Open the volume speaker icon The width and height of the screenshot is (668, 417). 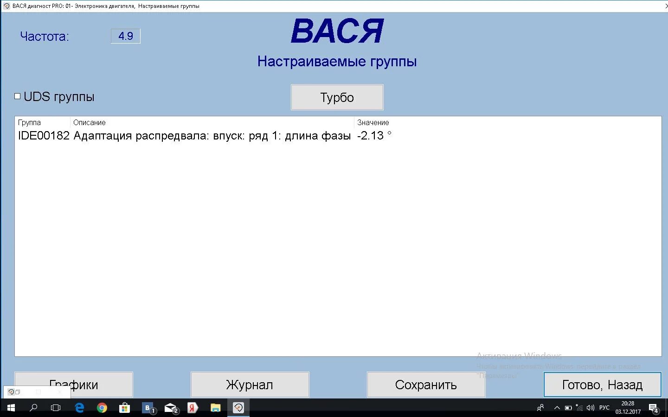(590, 408)
